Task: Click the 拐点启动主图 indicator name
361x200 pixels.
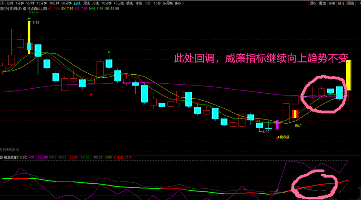Action: pos(37,9)
